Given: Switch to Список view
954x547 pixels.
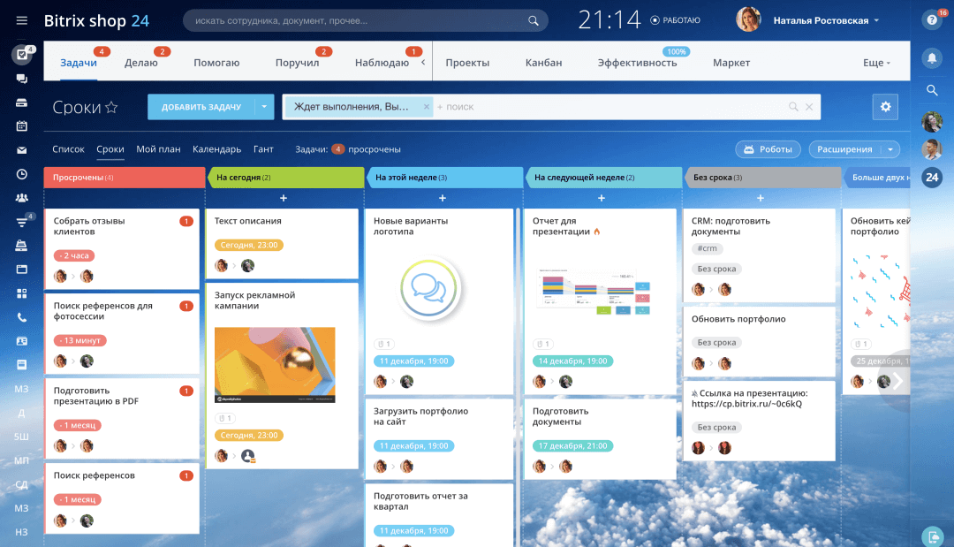Looking at the screenshot, I should point(68,149).
